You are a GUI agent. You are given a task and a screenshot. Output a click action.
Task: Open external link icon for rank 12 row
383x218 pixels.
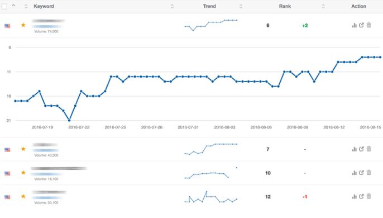coord(362,196)
